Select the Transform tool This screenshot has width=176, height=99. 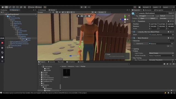[x=21, y=7]
